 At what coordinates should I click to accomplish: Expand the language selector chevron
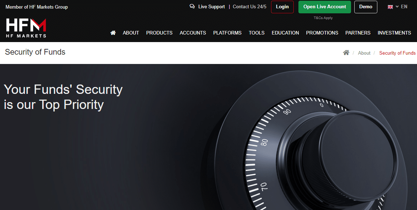coord(397,6)
